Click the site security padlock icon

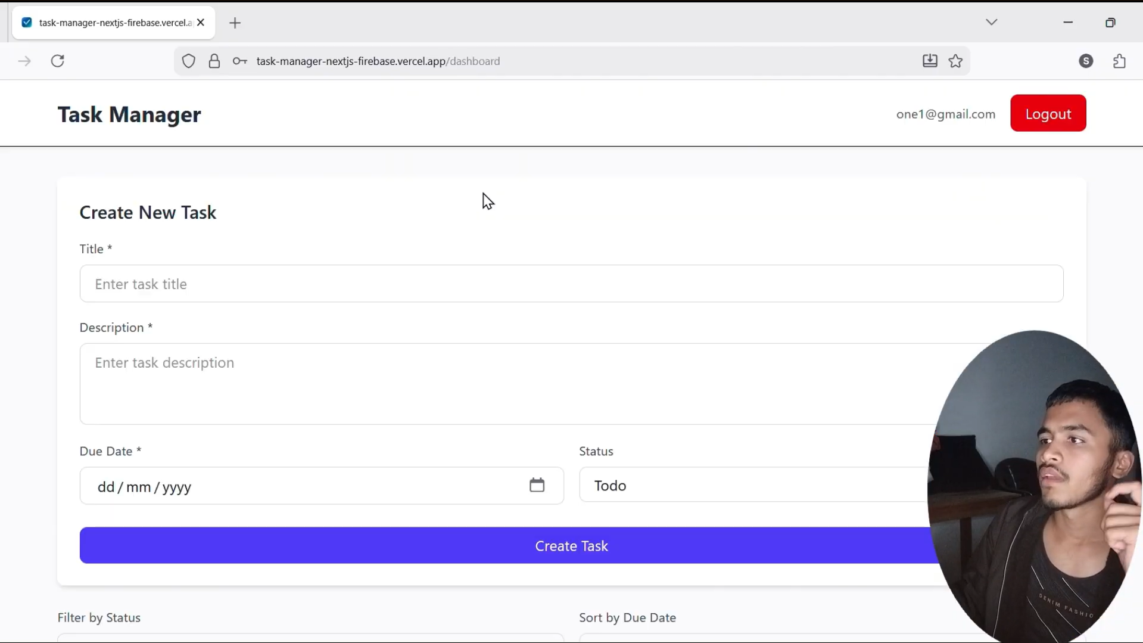pyautogui.click(x=214, y=61)
